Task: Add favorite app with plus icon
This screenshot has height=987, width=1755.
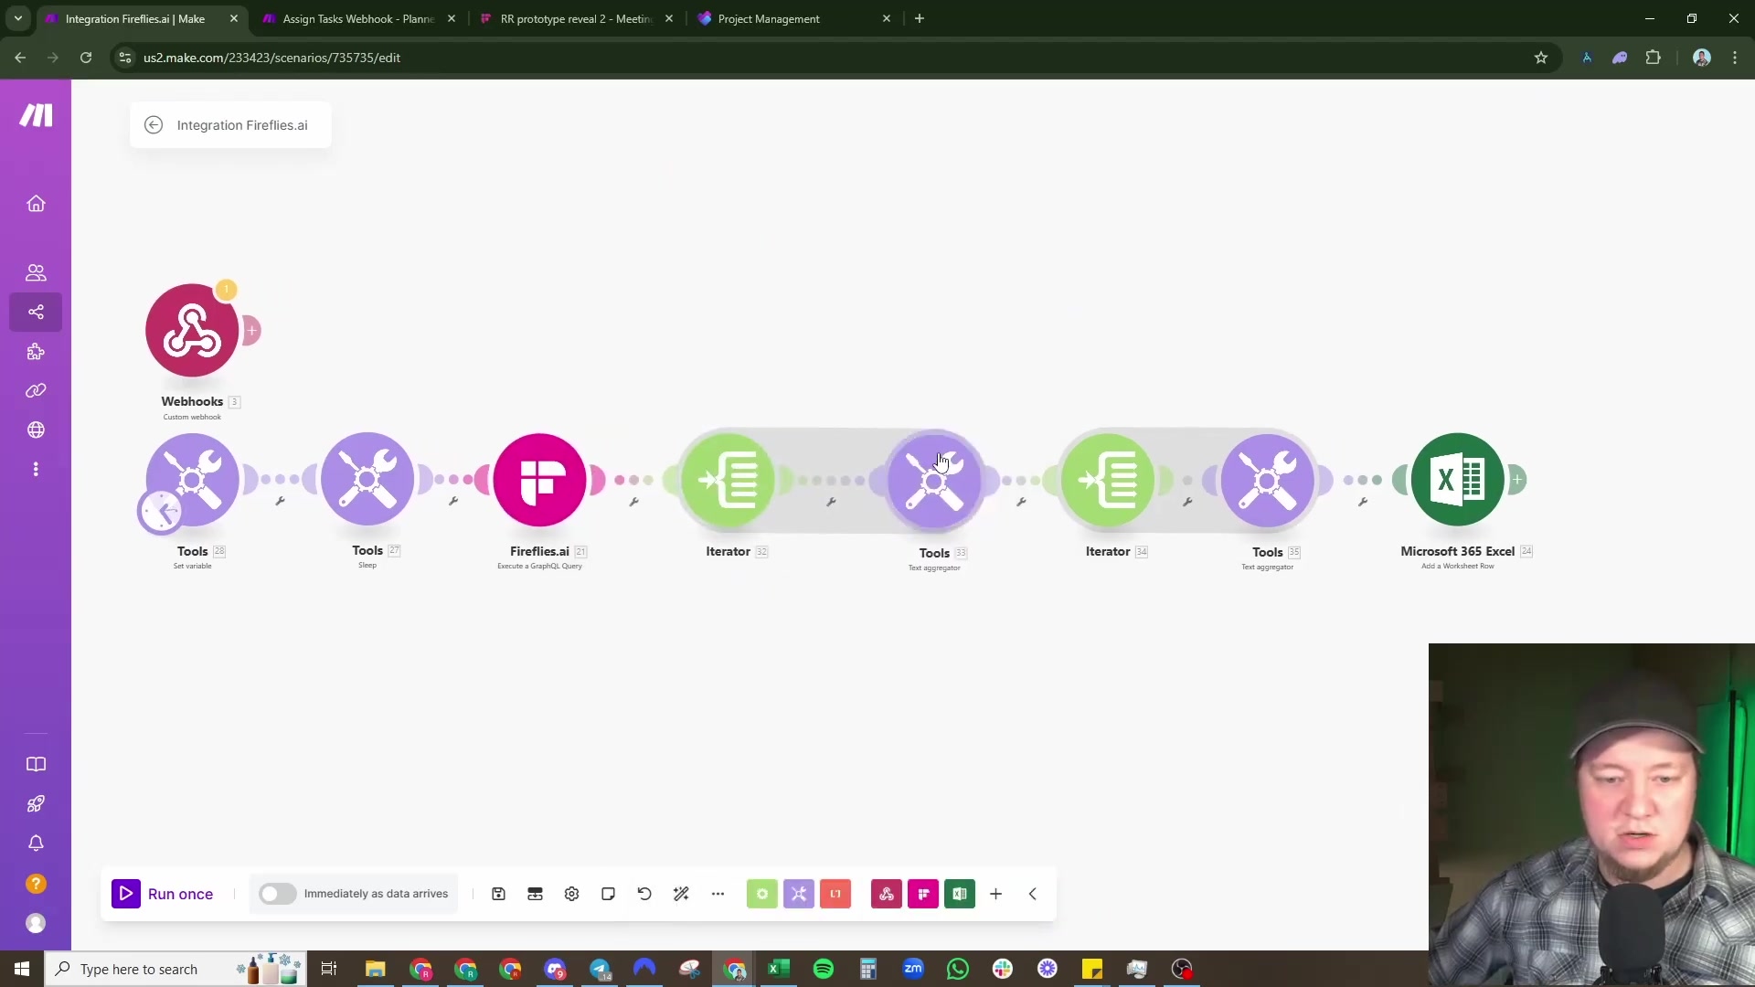Action: click(x=995, y=894)
